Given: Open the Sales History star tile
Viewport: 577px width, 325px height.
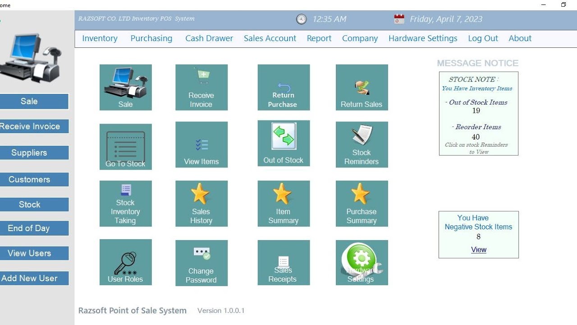Looking at the screenshot, I should [x=201, y=204].
